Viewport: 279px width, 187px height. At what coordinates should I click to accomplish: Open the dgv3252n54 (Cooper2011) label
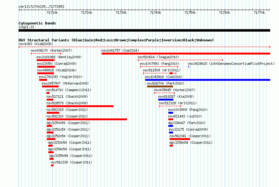[68, 136]
